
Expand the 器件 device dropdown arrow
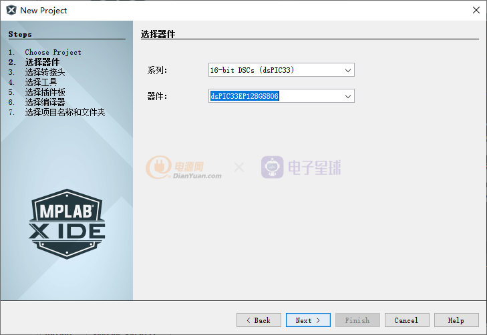[347, 96]
